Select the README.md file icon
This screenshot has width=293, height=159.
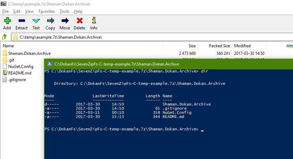pos(5,73)
